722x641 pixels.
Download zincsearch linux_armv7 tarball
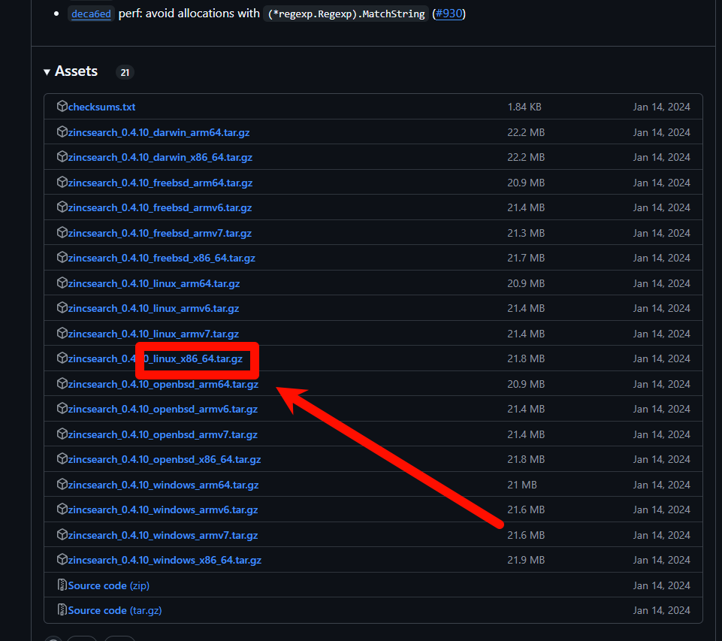(x=153, y=334)
